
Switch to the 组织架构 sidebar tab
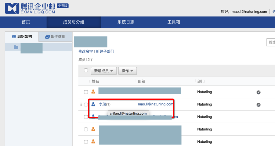click(22, 36)
